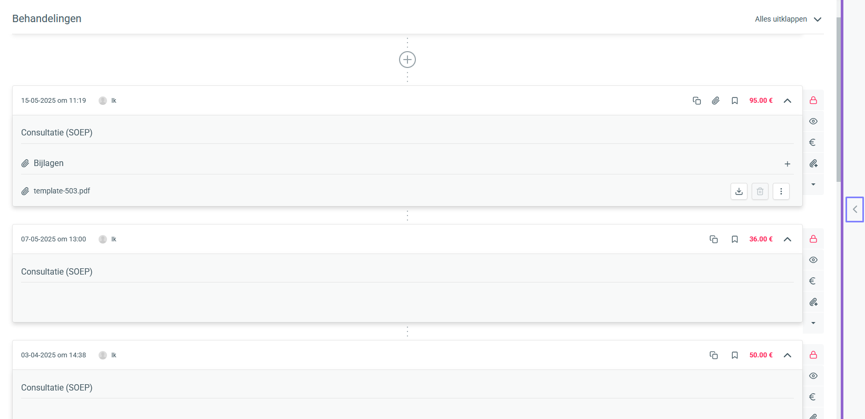Viewport: 865px width, 419px height.
Task: Toggle the lock on the 03-04-2025 treatment
Action: [813, 355]
